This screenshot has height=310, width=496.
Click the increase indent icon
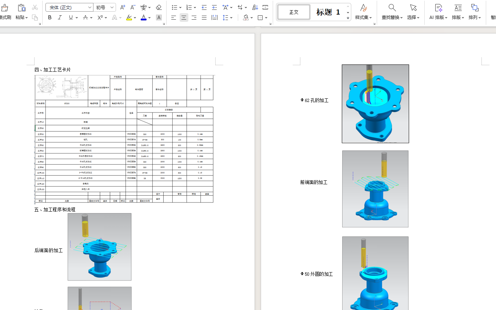(x=214, y=7)
